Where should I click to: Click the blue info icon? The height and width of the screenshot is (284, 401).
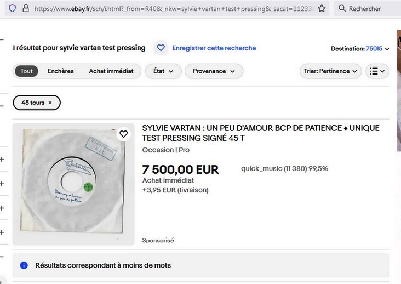[24, 265]
